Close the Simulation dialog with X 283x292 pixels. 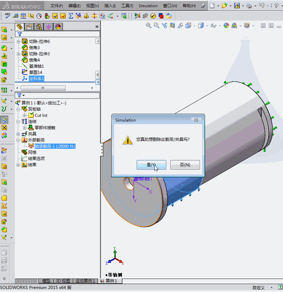click(196, 120)
